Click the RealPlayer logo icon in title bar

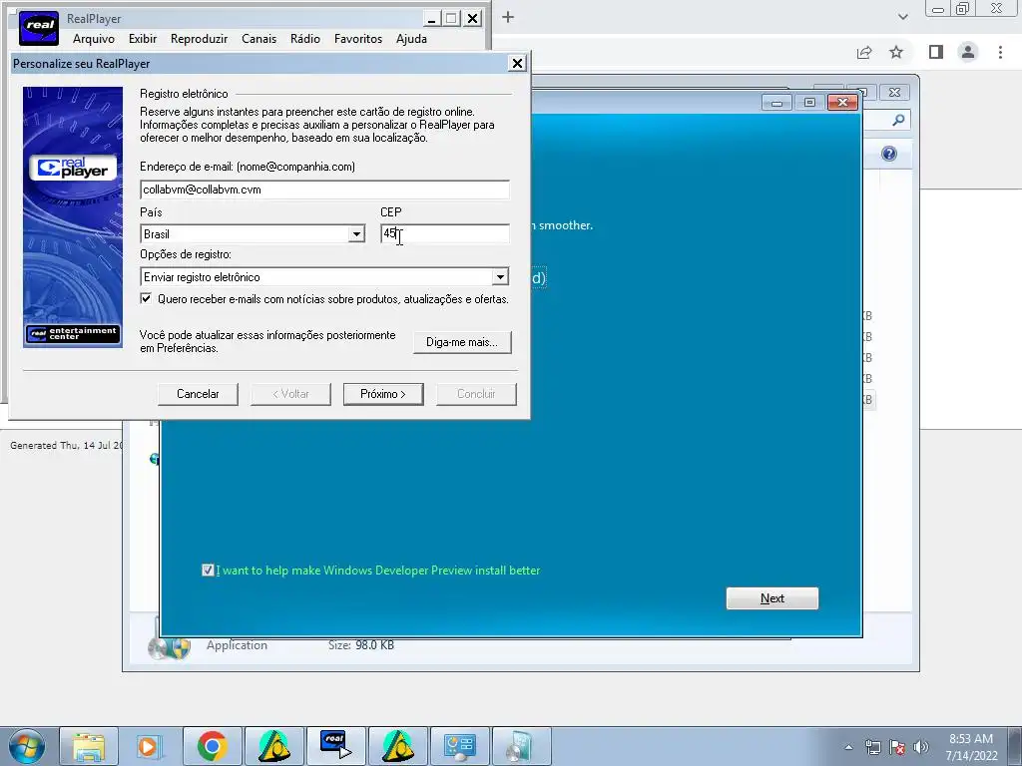(x=39, y=29)
